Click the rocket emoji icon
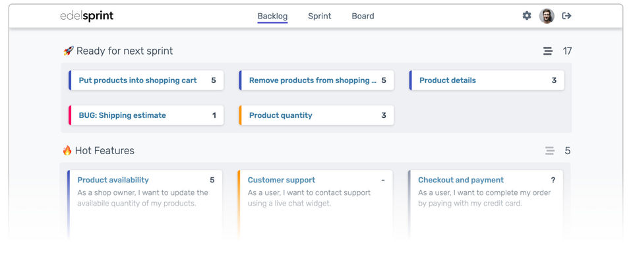 tap(68, 51)
